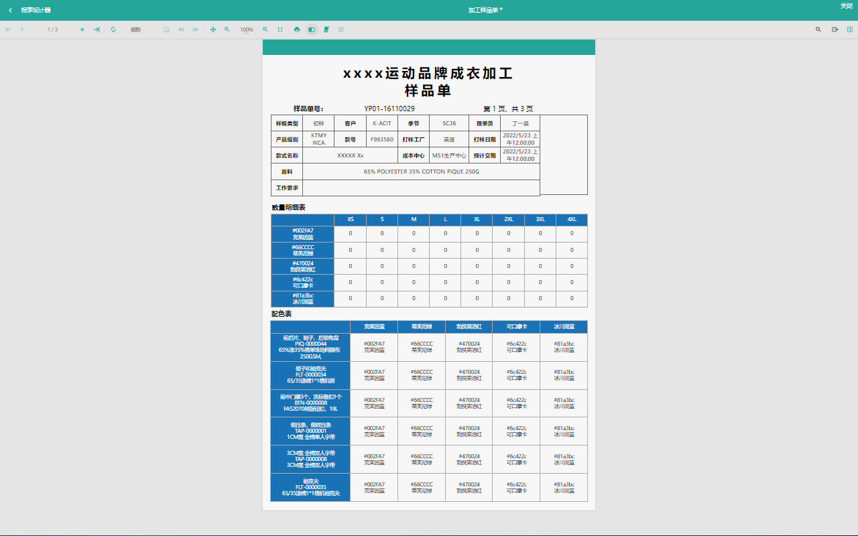The image size is (858, 536).
Task: Toggle full screen view
Action: pyautogui.click(x=280, y=29)
